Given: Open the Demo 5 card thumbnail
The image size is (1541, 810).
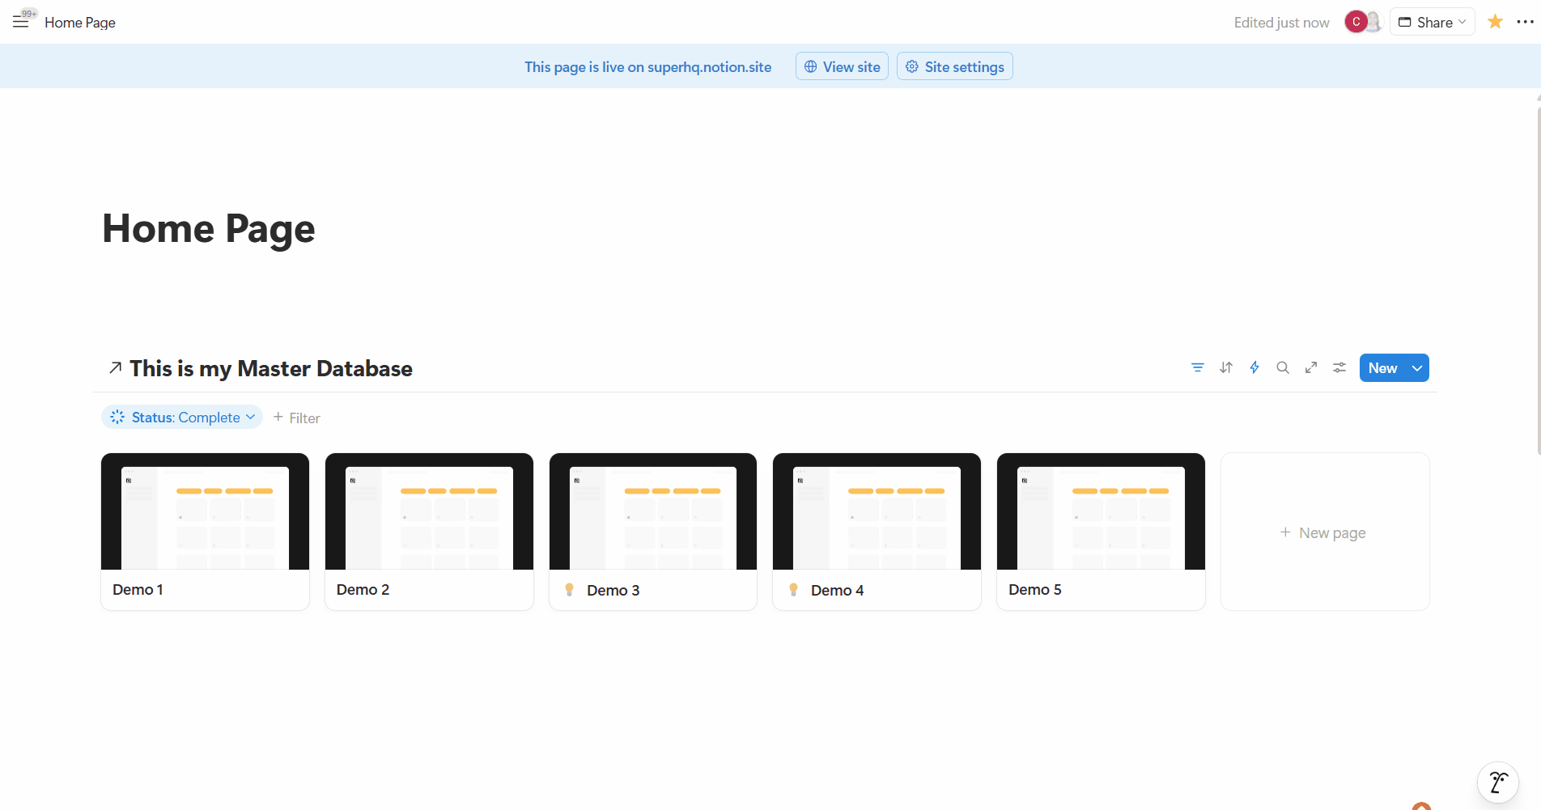Looking at the screenshot, I should pyautogui.click(x=1101, y=511).
